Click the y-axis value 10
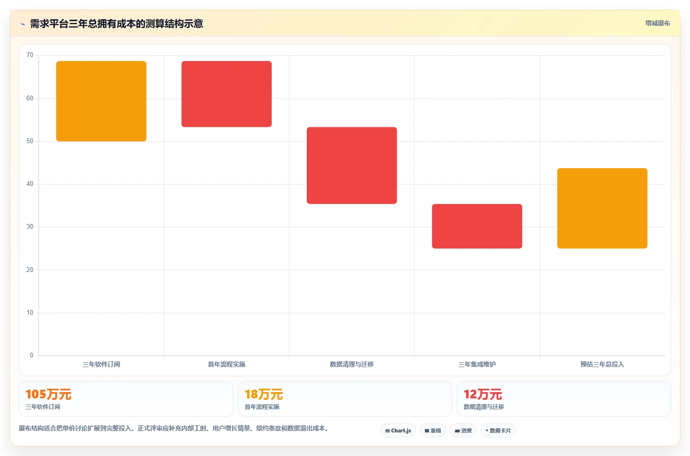The width and height of the screenshot is (690, 456). coord(30,313)
